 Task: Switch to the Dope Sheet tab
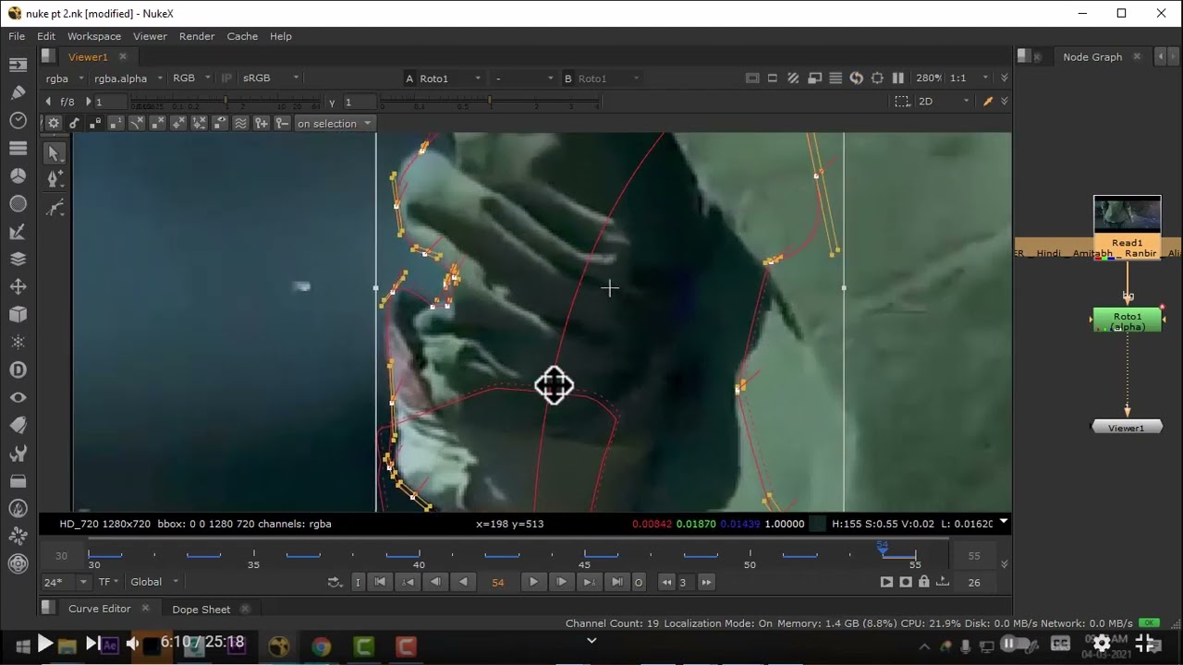pyautogui.click(x=201, y=610)
